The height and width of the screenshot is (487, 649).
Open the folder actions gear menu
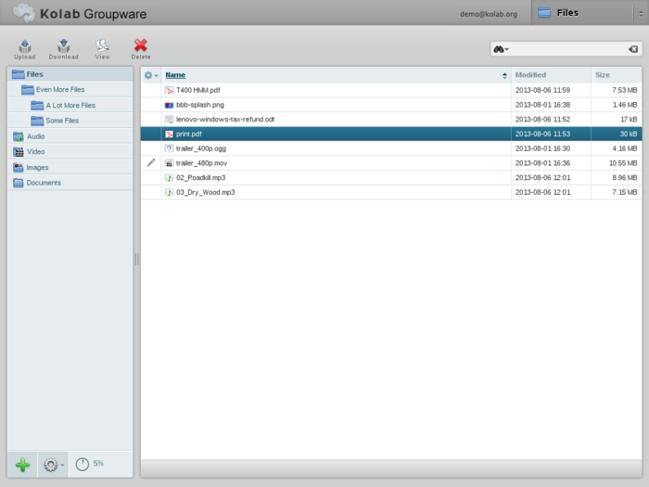tap(54, 465)
